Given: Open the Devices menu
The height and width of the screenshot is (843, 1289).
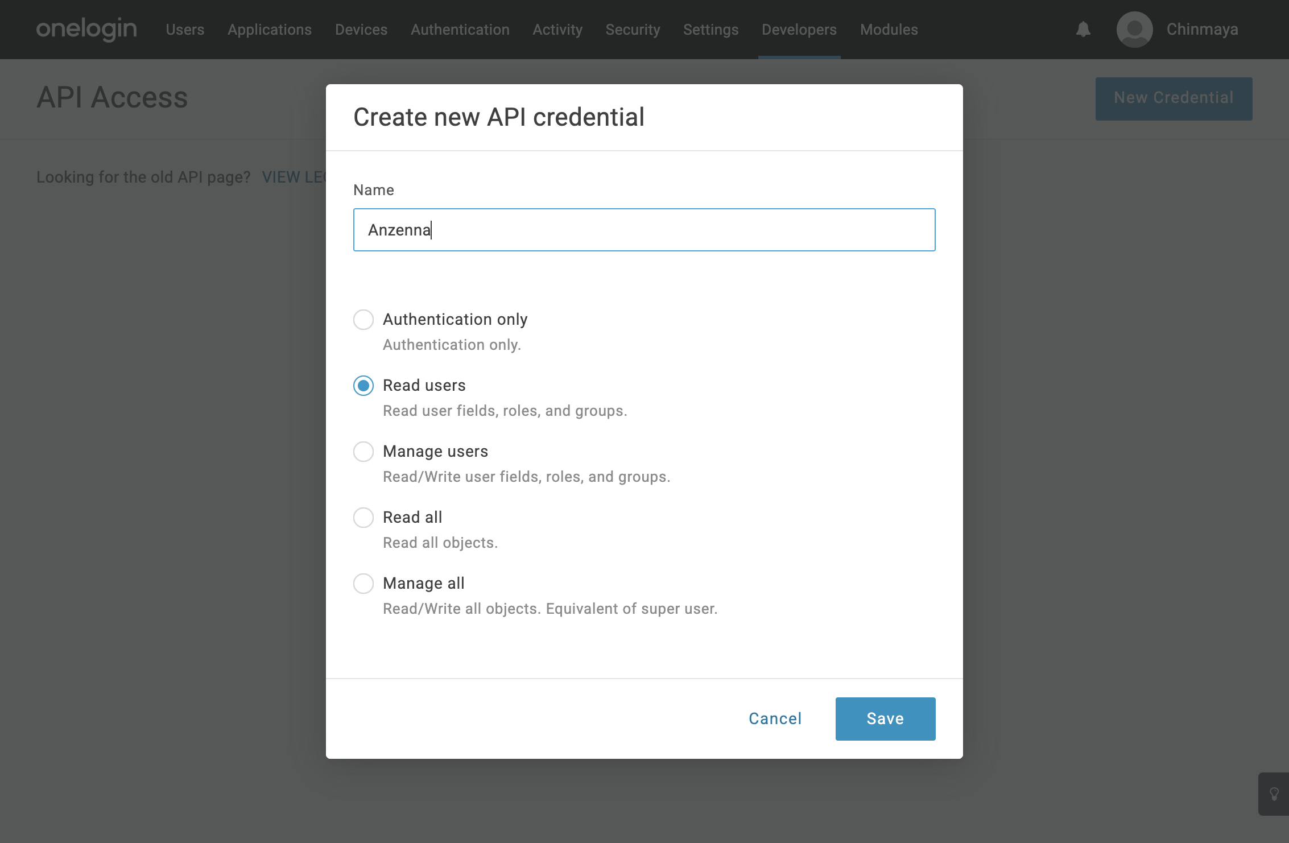Looking at the screenshot, I should coord(361,30).
